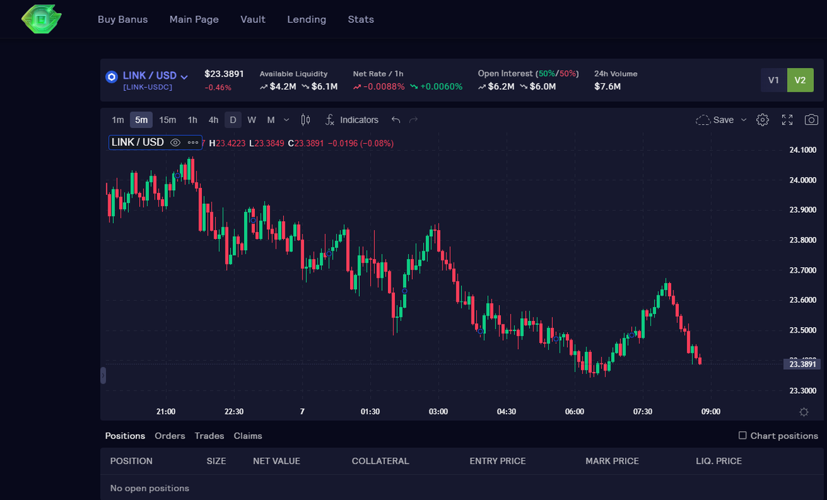
Task: Take a chart snapshot with camera icon
Action: 812,120
